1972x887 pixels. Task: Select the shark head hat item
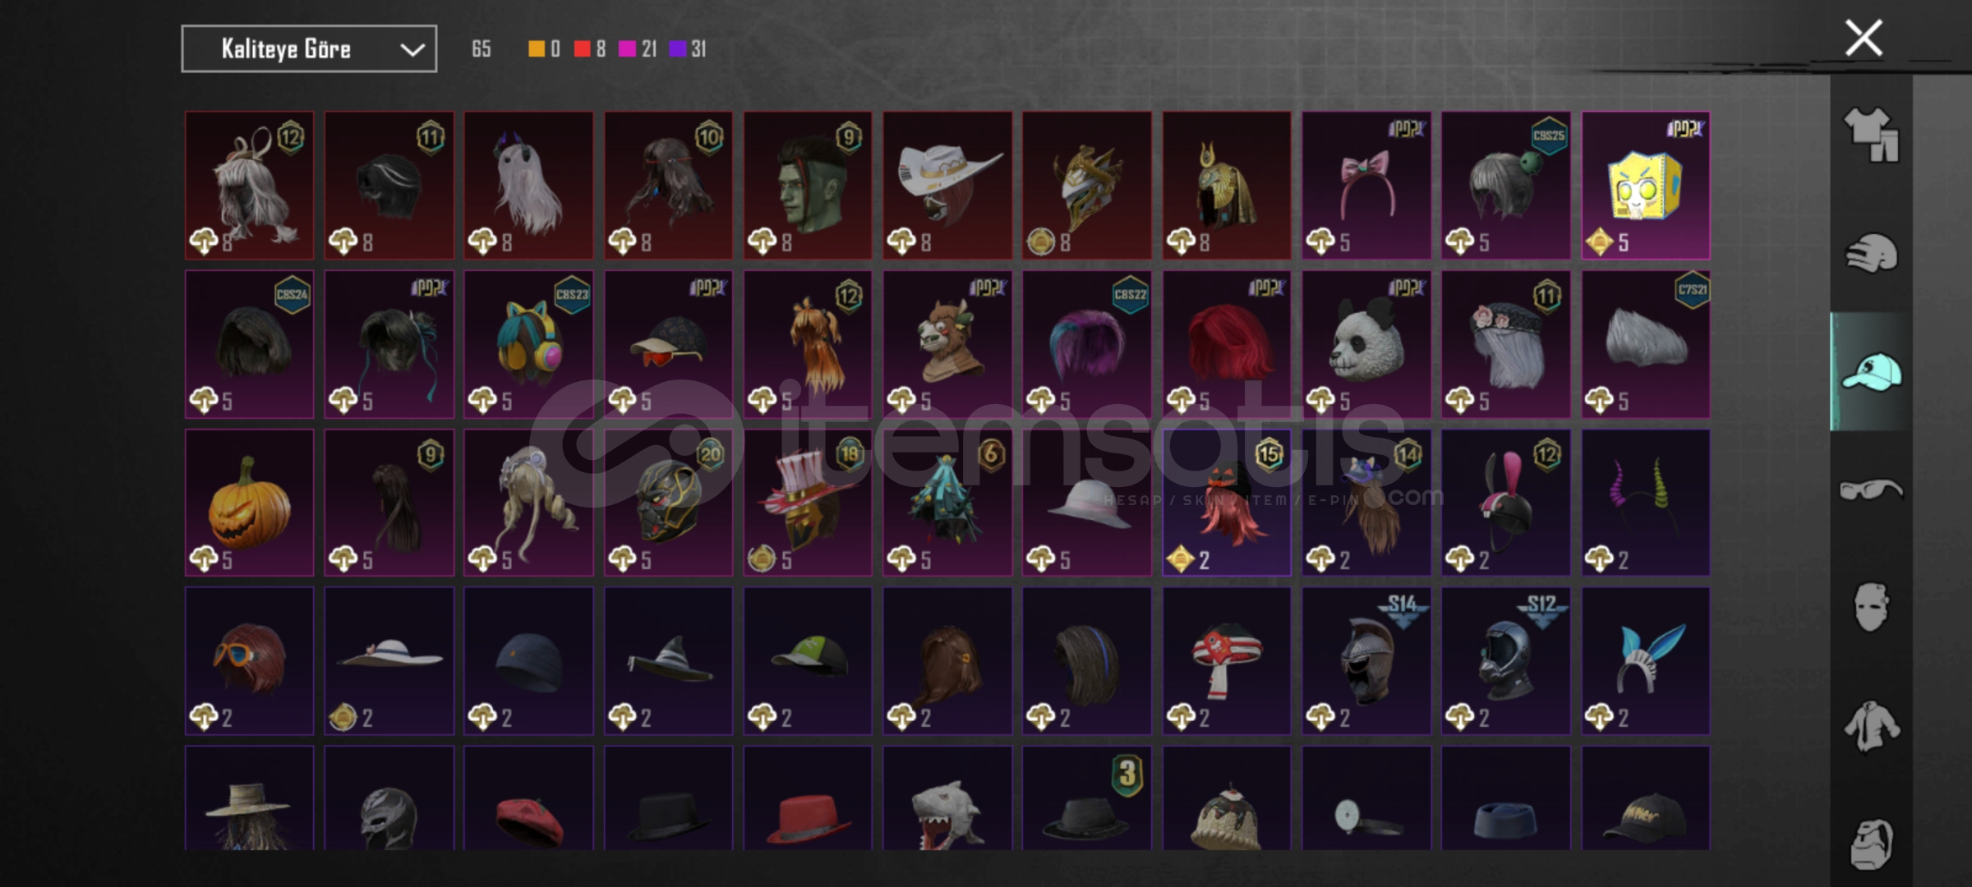947,798
